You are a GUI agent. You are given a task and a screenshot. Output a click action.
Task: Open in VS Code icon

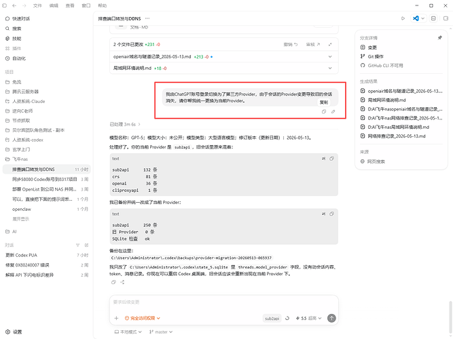pyautogui.click(x=416, y=18)
